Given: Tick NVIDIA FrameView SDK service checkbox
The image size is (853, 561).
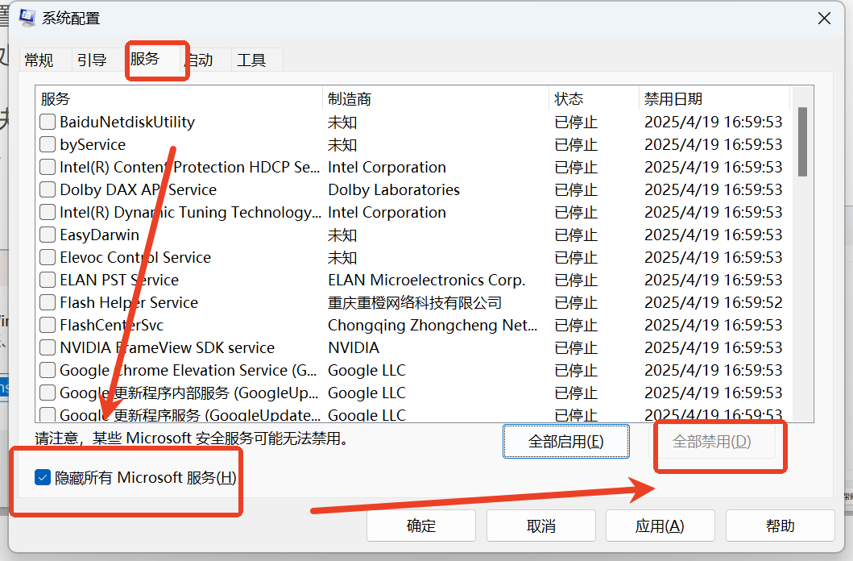Looking at the screenshot, I should (x=48, y=347).
